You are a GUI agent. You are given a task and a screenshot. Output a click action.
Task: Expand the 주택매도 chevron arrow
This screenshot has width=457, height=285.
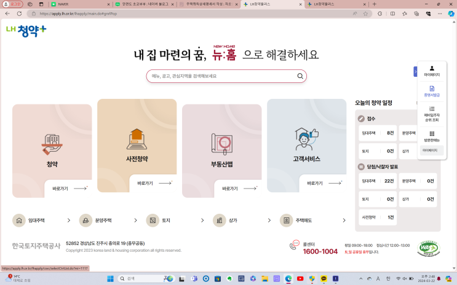344,221
